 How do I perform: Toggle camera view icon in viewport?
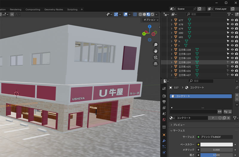coord(155,57)
